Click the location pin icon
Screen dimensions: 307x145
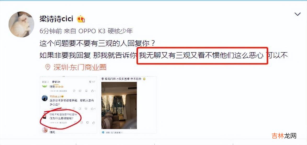coord(48,67)
